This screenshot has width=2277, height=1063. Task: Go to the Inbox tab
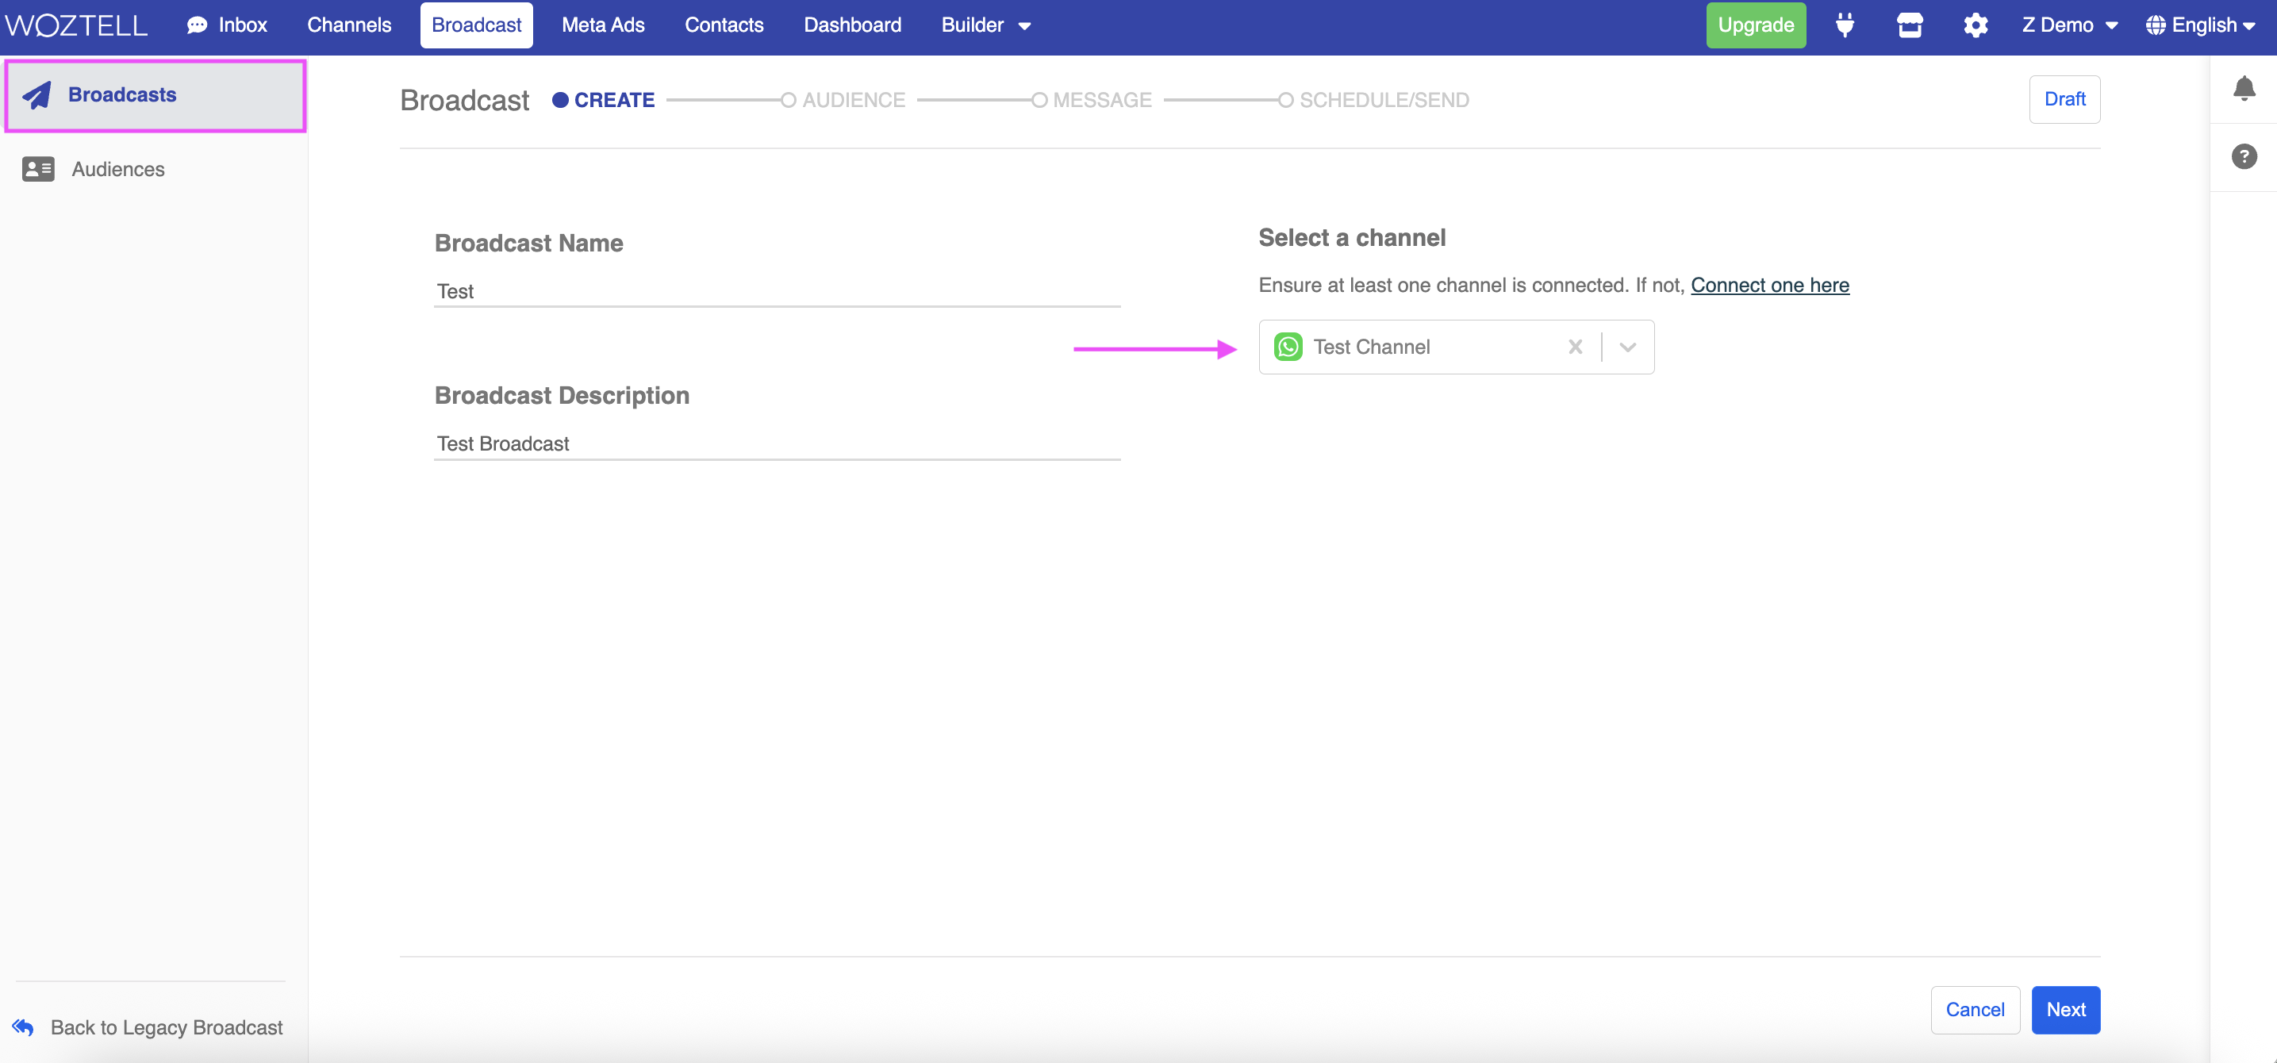click(226, 25)
